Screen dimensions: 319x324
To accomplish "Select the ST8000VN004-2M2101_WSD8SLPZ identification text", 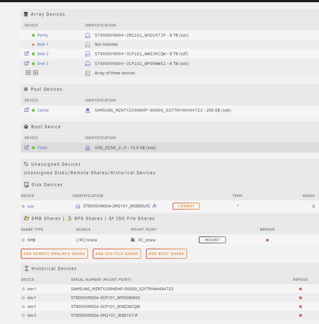I will click(x=117, y=206).
